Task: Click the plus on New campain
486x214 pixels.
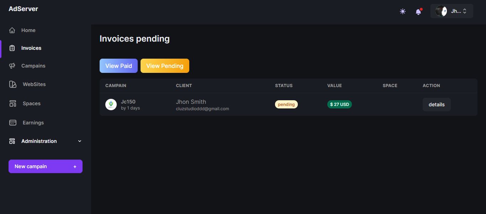Action: pyautogui.click(x=75, y=167)
